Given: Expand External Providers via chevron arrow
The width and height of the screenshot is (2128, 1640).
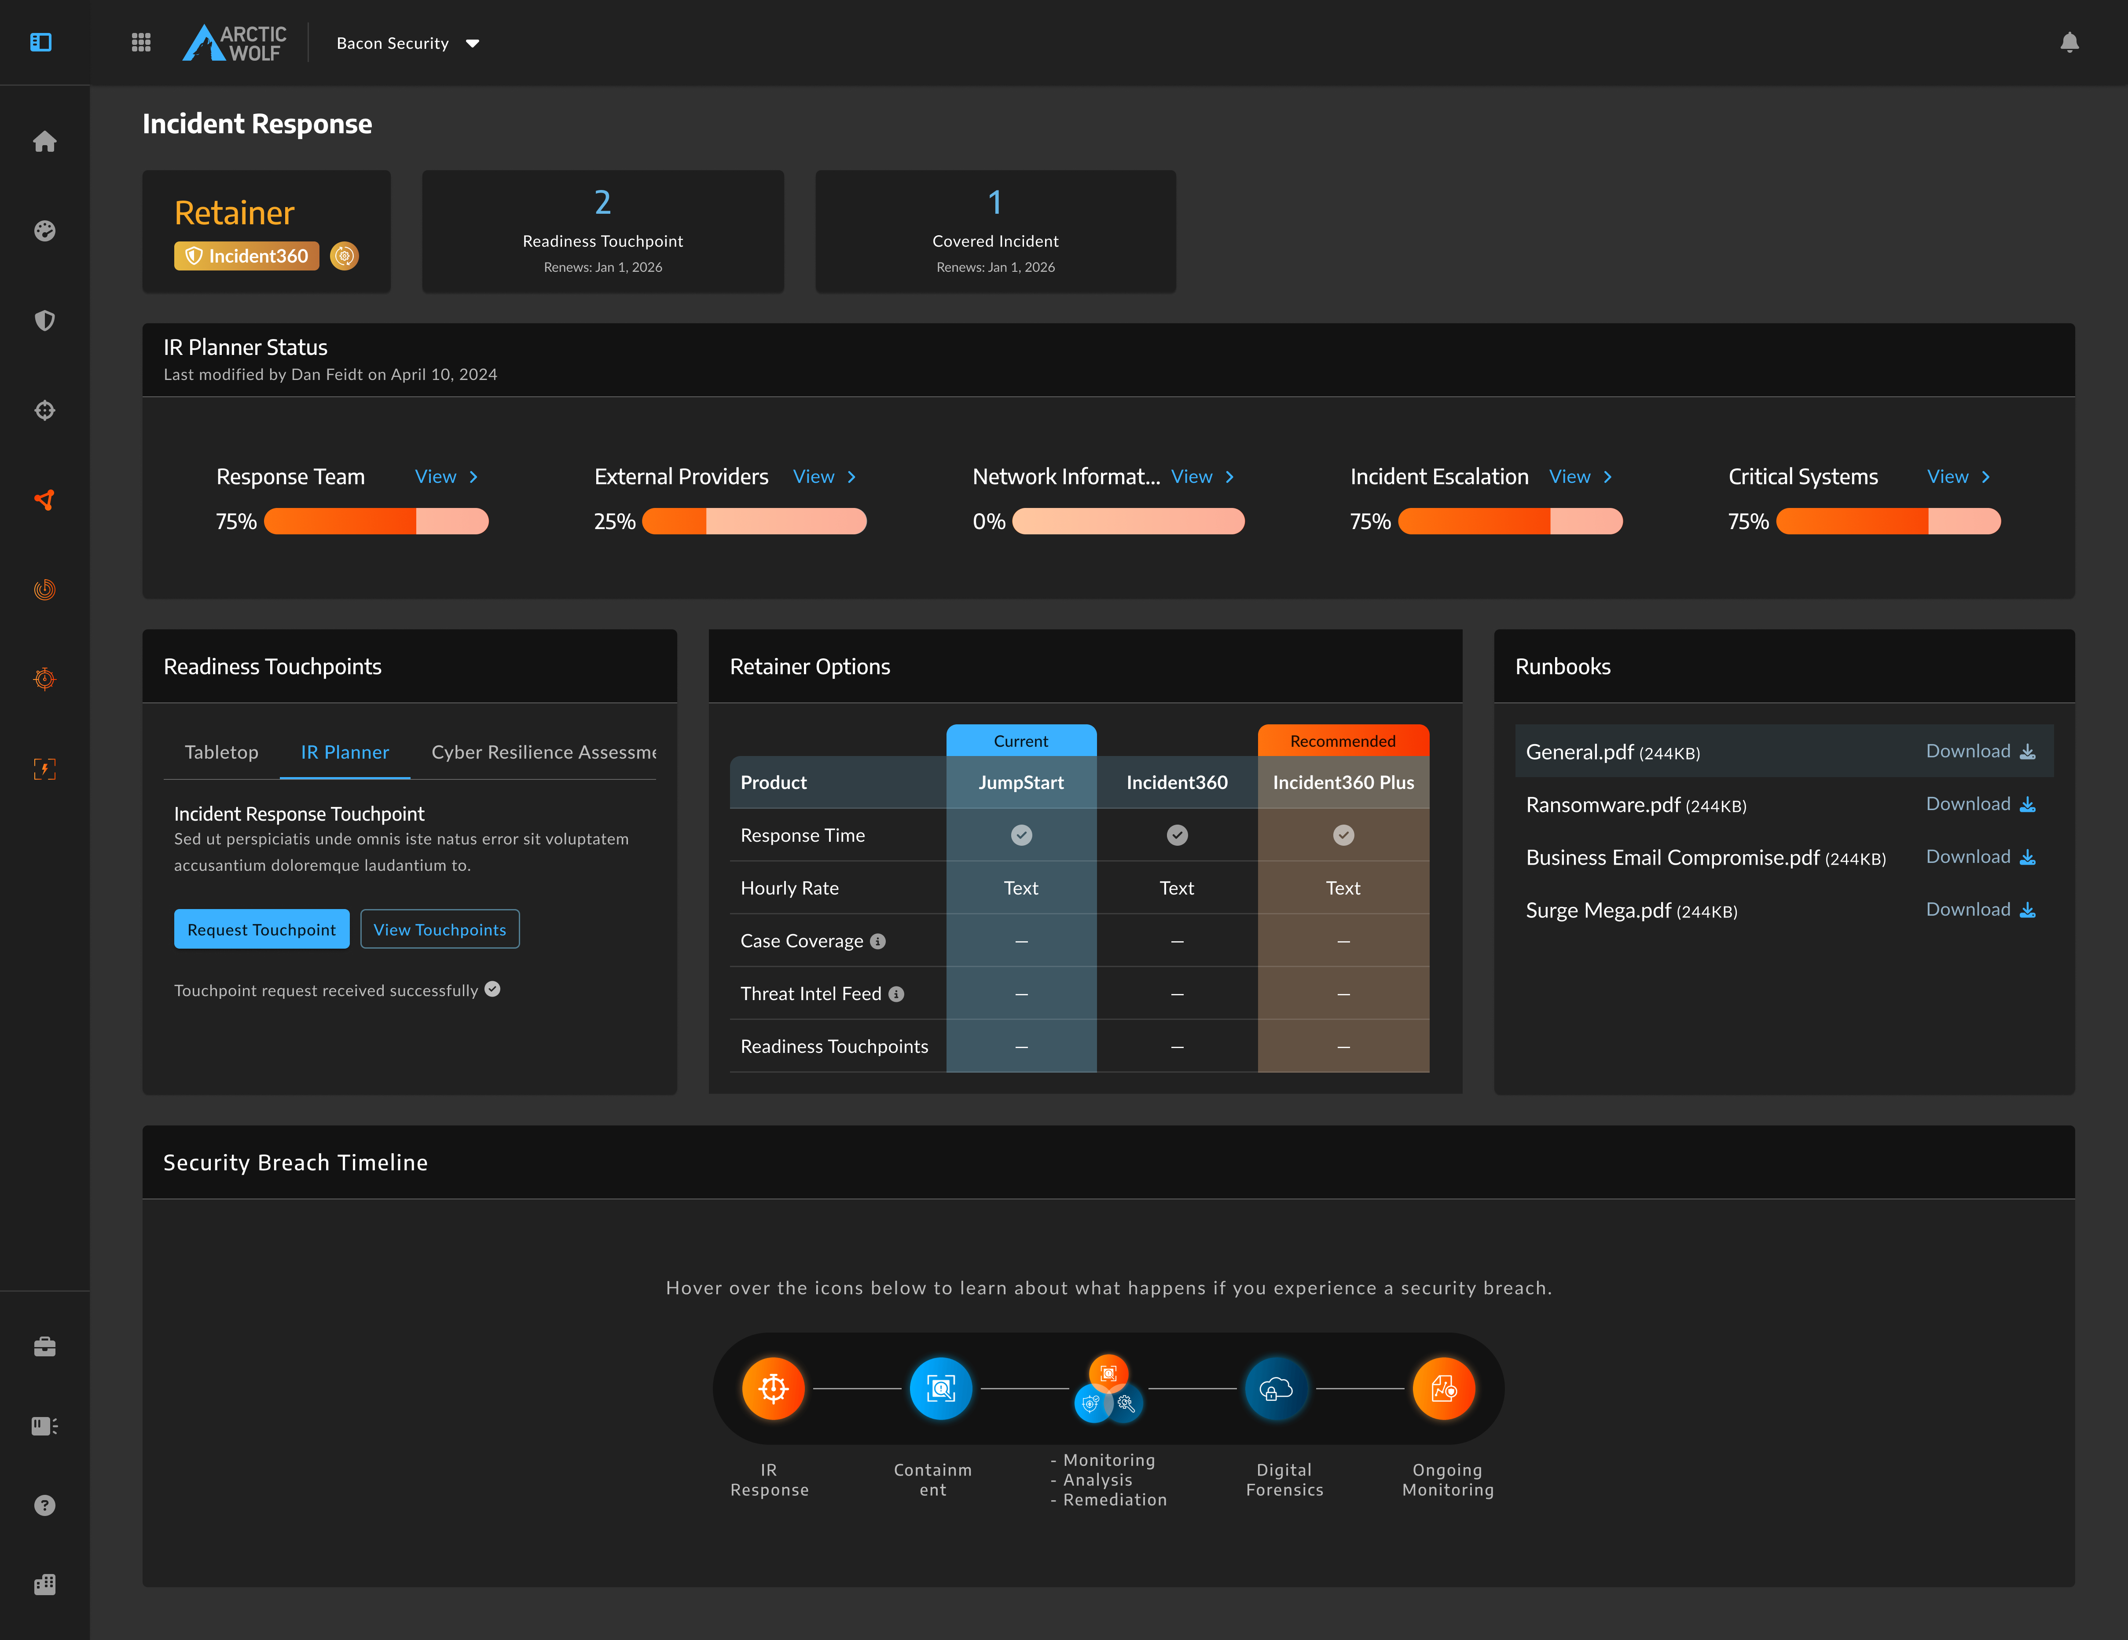Looking at the screenshot, I should coord(851,476).
